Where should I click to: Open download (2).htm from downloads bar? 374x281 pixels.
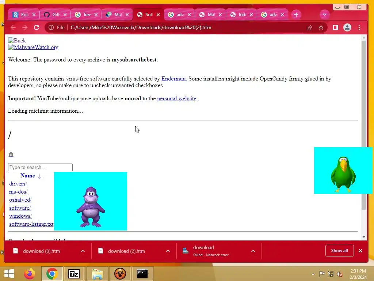(x=126, y=251)
